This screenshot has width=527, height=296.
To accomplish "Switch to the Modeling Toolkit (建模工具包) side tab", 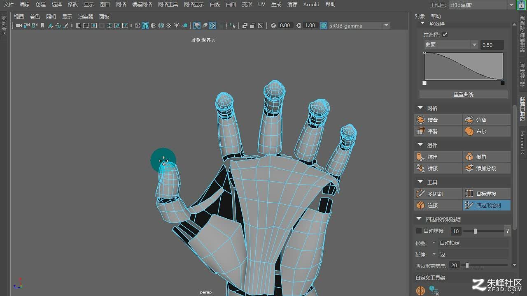I will coord(522,109).
